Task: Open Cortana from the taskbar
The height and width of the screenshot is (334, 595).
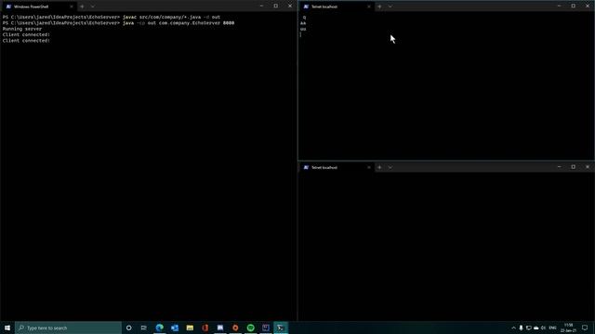Action: click(128, 328)
